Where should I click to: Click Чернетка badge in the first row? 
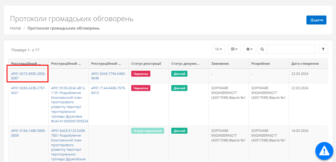coord(140,74)
